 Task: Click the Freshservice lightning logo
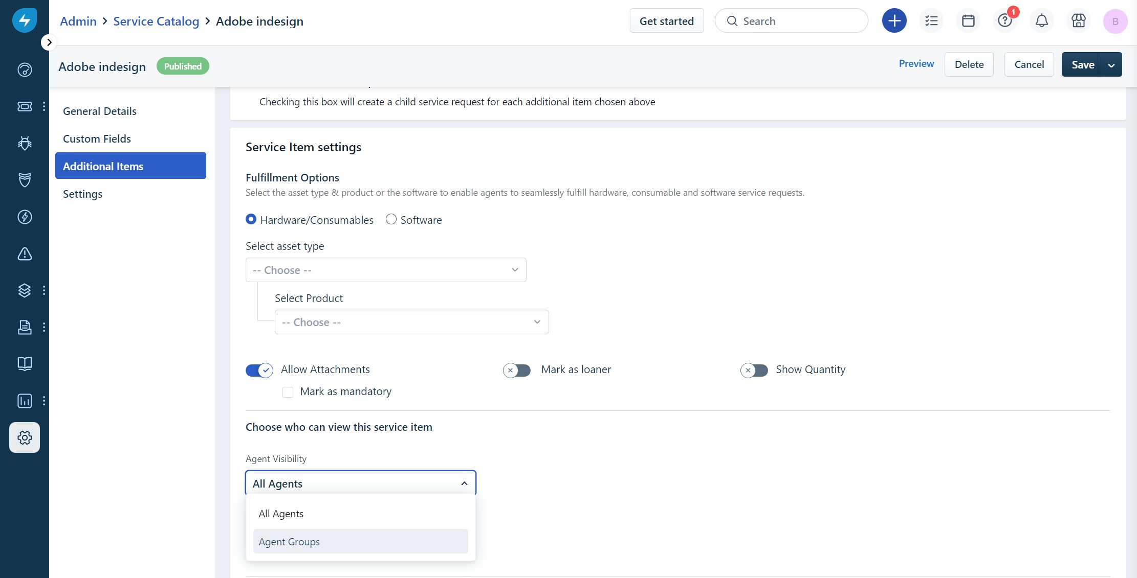[x=25, y=20]
